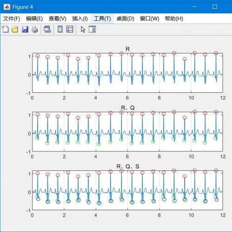Click the low red R marker near 9.6 in top plot
Screen dimensions: 232x232
tap(185, 59)
